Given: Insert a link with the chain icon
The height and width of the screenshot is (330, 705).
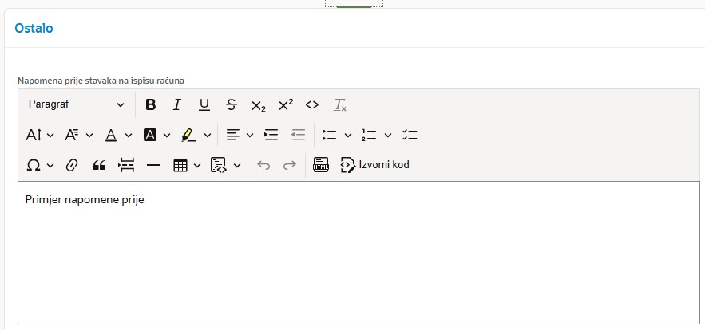Looking at the screenshot, I should pyautogui.click(x=72, y=165).
